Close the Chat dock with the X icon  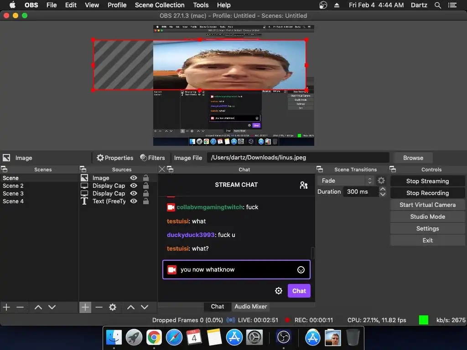tap(162, 170)
